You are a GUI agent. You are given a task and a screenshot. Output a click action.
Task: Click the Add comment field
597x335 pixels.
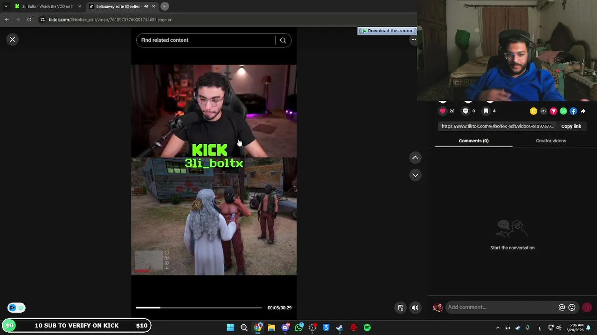tap(501, 308)
